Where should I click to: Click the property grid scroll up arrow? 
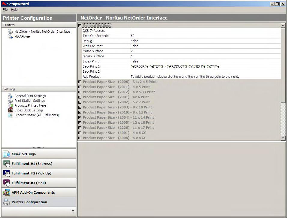coord(283,26)
